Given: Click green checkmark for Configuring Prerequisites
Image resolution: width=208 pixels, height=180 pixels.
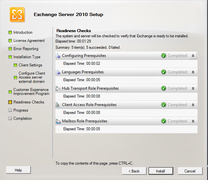Looking at the screenshot, I should point(164,56).
